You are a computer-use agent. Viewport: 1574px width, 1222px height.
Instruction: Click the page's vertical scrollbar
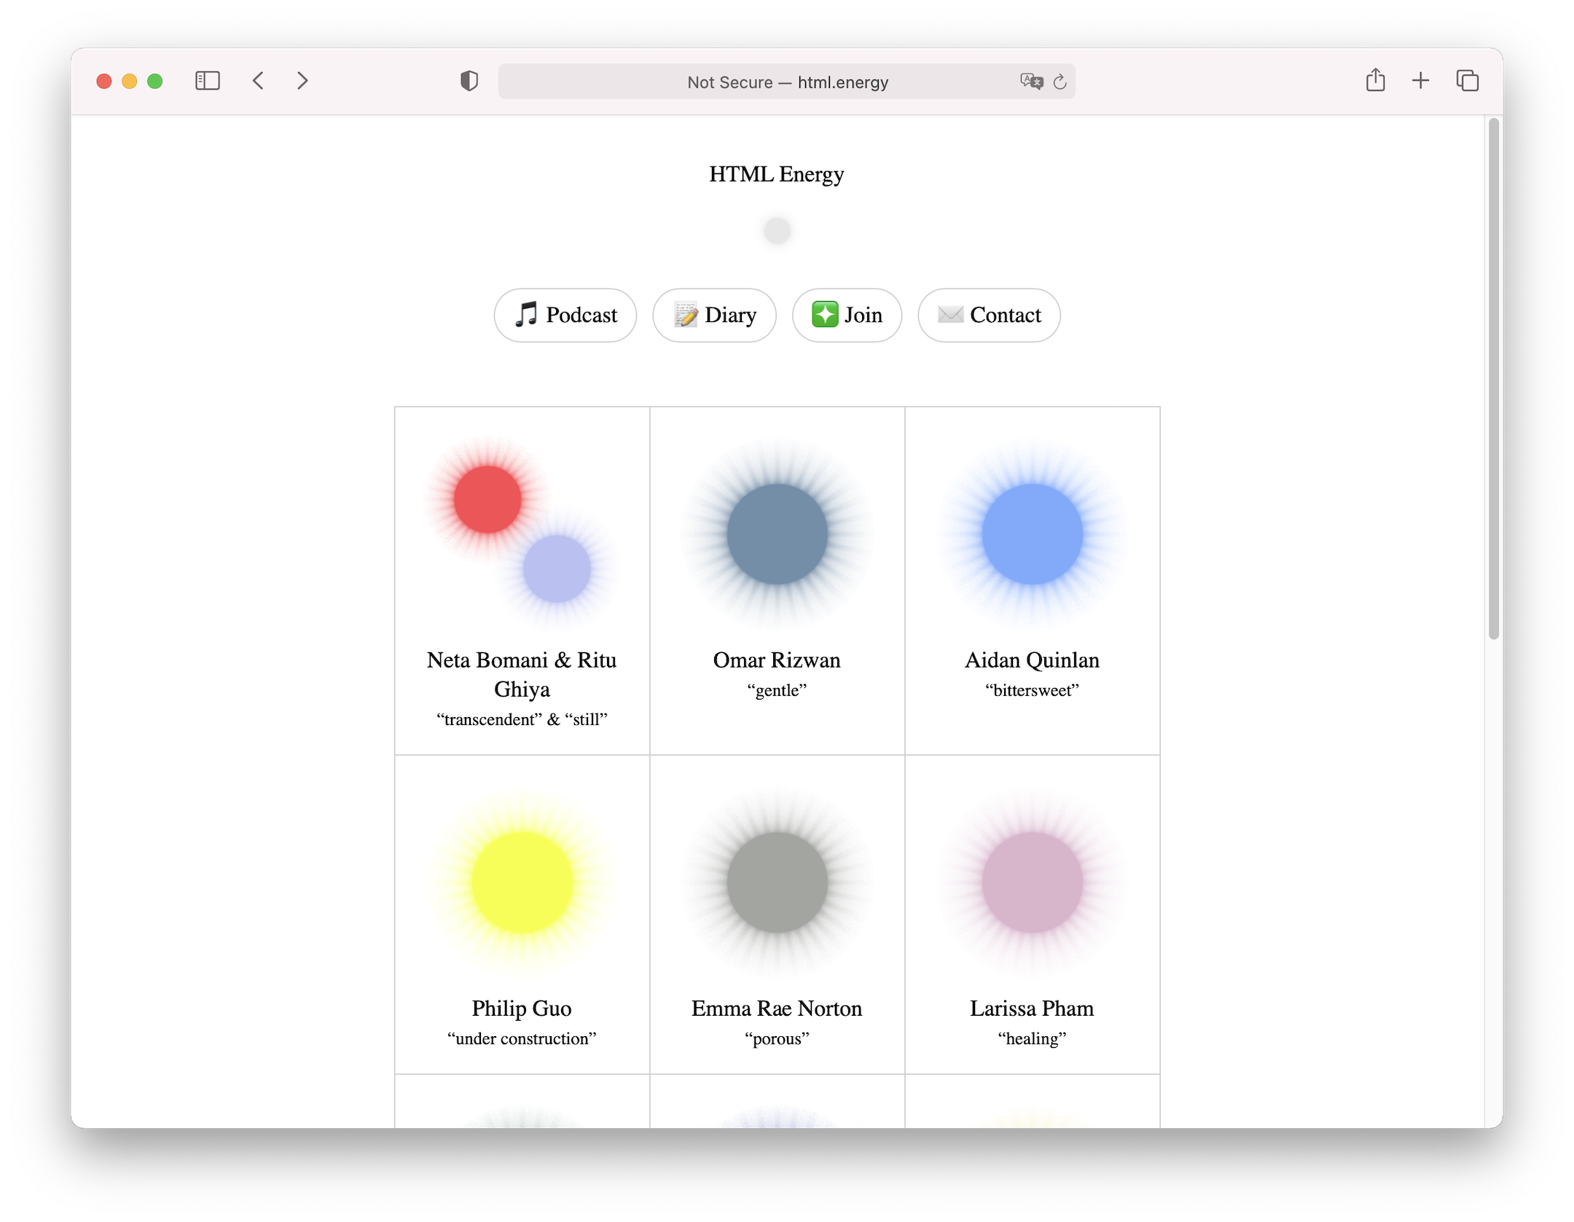click(1493, 379)
